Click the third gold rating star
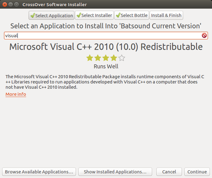 point(106,58)
